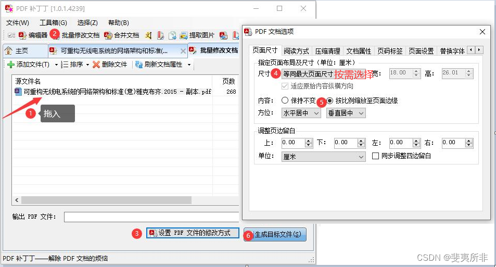Open 文件(W) menu
496x267 pixels.
coord(18,23)
